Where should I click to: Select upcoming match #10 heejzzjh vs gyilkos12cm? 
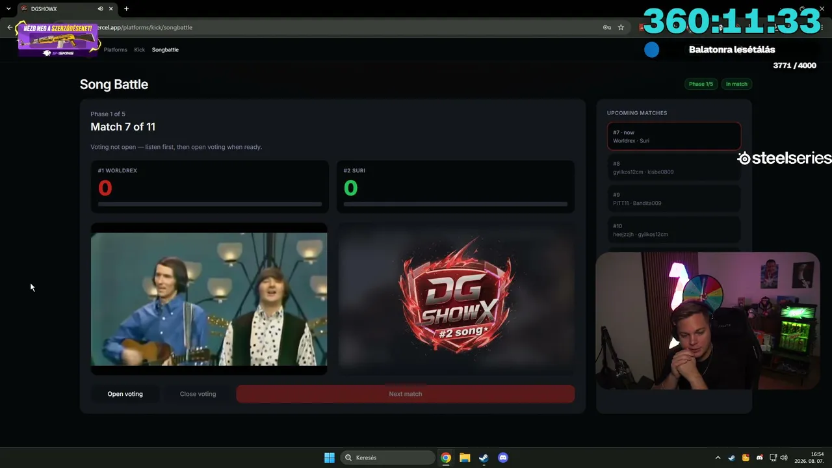click(674, 230)
